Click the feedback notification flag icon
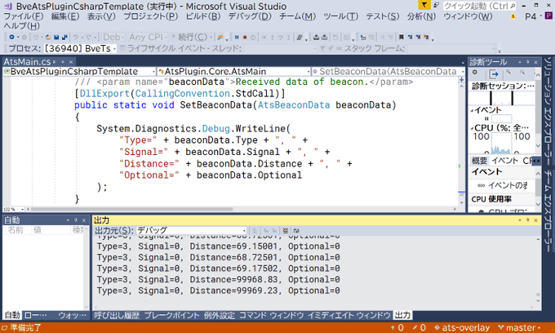 coord(424,5)
